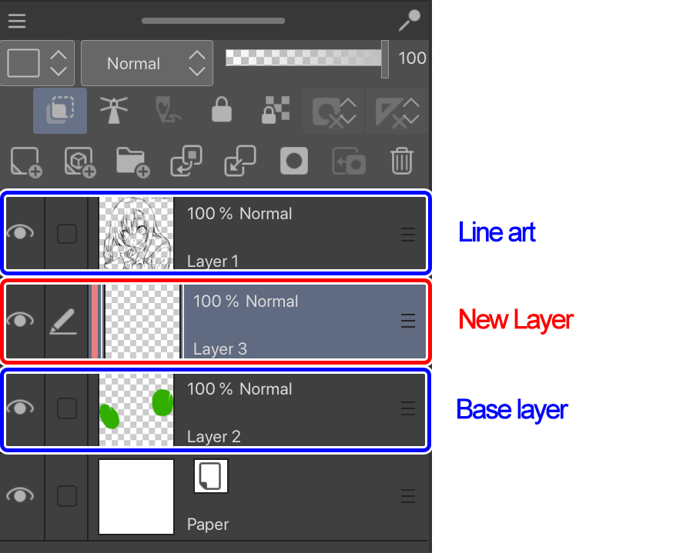
Task: Set as Reference Layer using lighthouse icon
Action: tap(114, 110)
